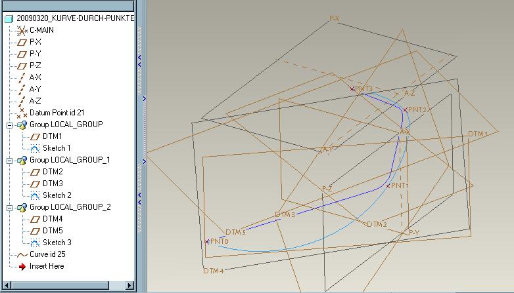Collapse Group LOCAL_GROUP_1 node

click(9, 160)
